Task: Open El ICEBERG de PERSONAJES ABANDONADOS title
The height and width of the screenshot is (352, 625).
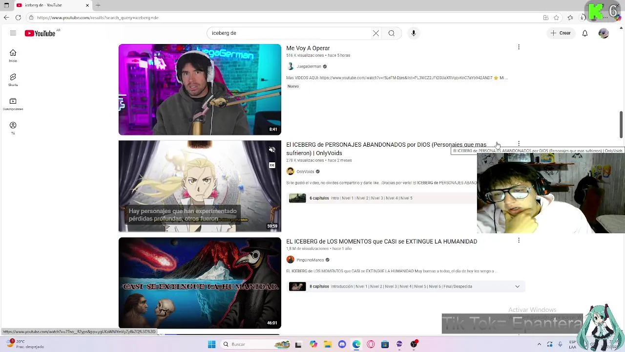Action: [386, 149]
